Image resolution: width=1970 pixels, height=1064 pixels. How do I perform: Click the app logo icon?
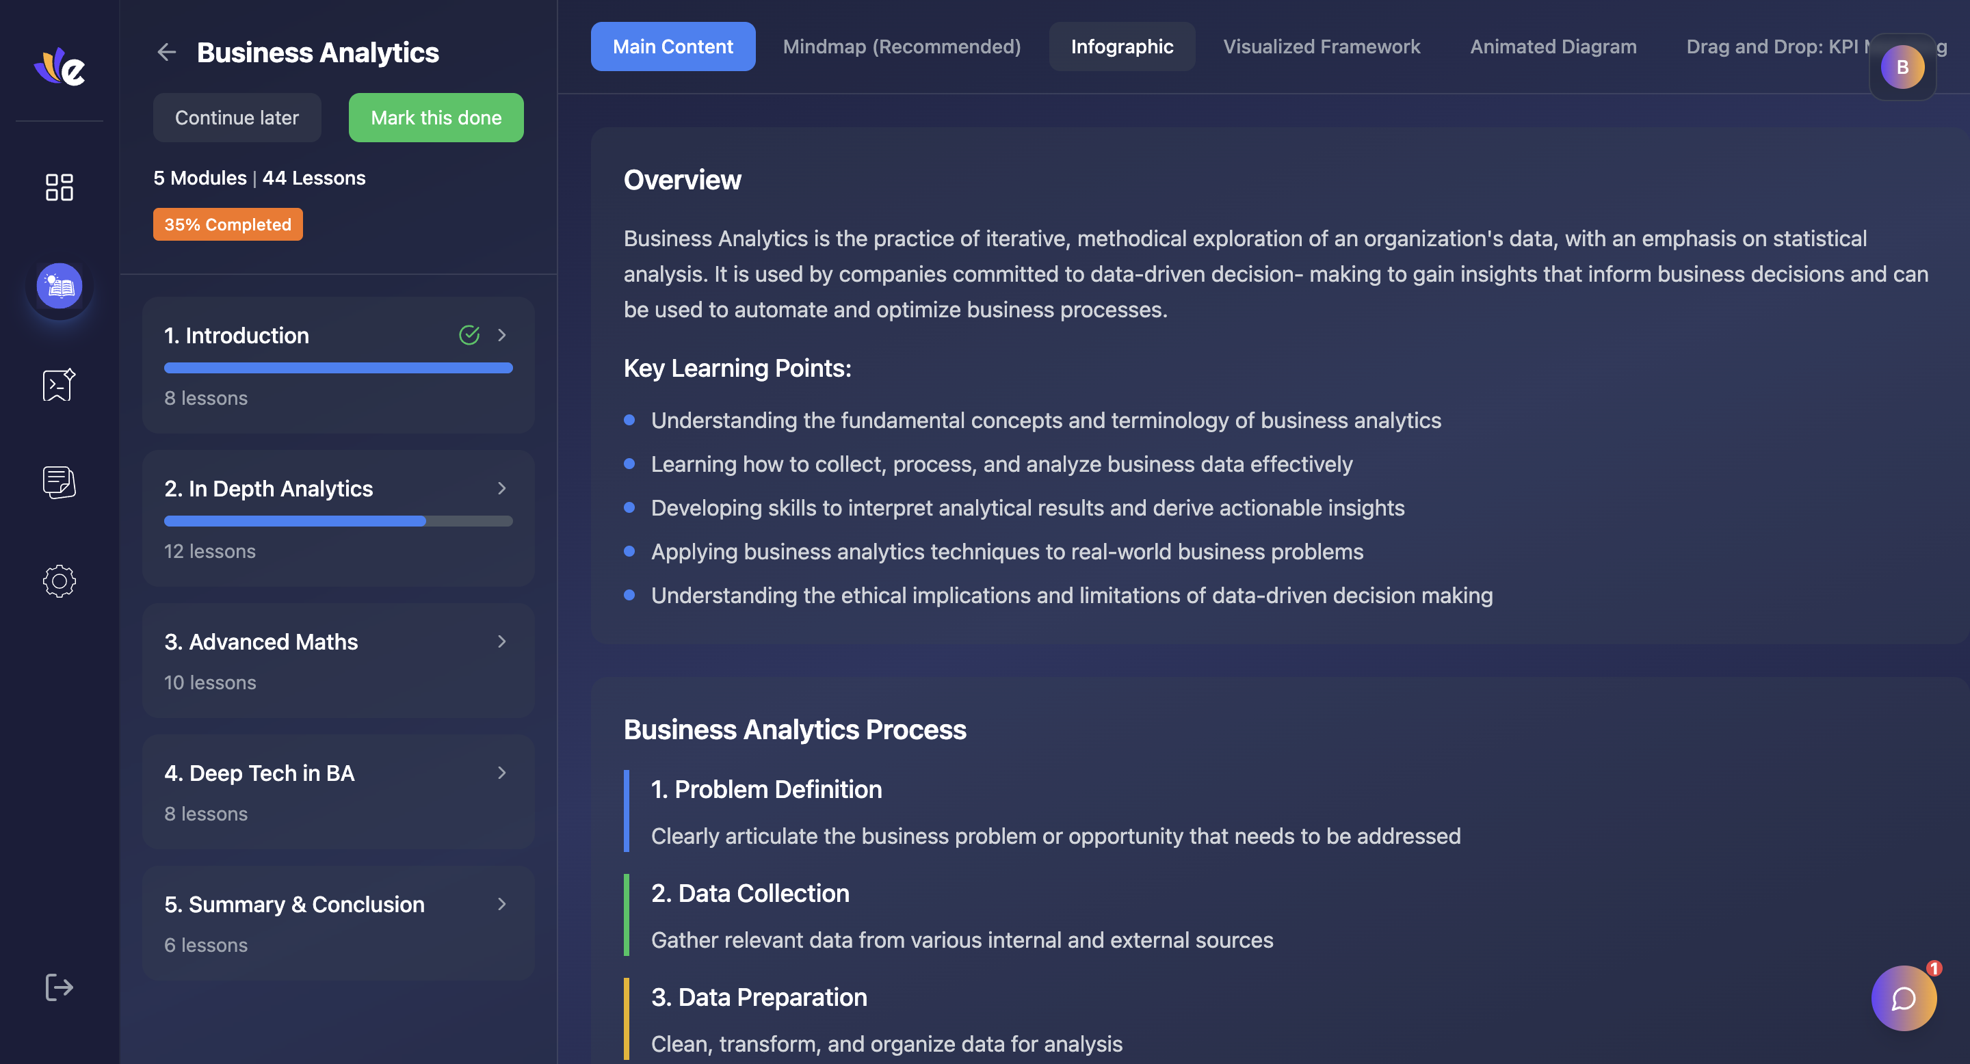60,67
